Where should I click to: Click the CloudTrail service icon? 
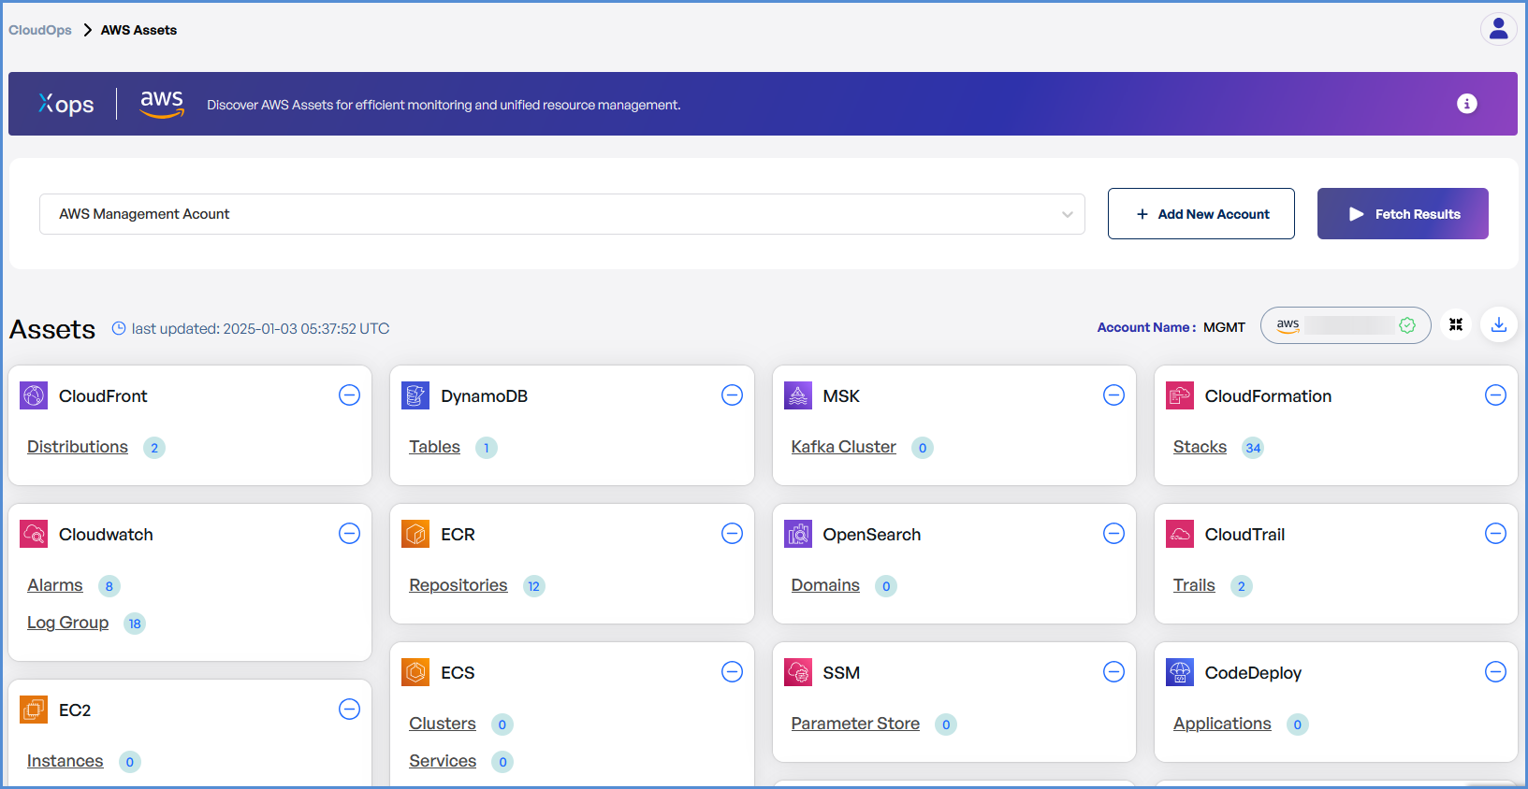[x=1180, y=534]
